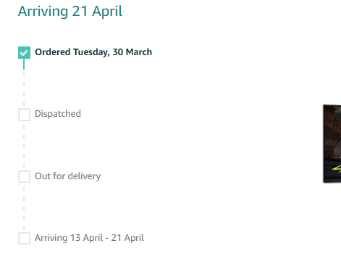Click the word 'Tuesday,' in the Ordered step
Image resolution: width=341 pixels, height=267 pixels.
[91, 52]
